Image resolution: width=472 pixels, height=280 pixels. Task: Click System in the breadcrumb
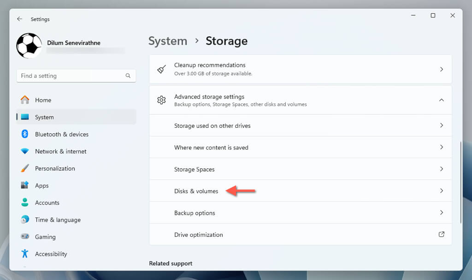(x=168, y=41)
